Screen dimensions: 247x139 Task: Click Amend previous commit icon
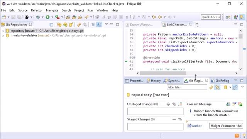click(x=228, y=104)
